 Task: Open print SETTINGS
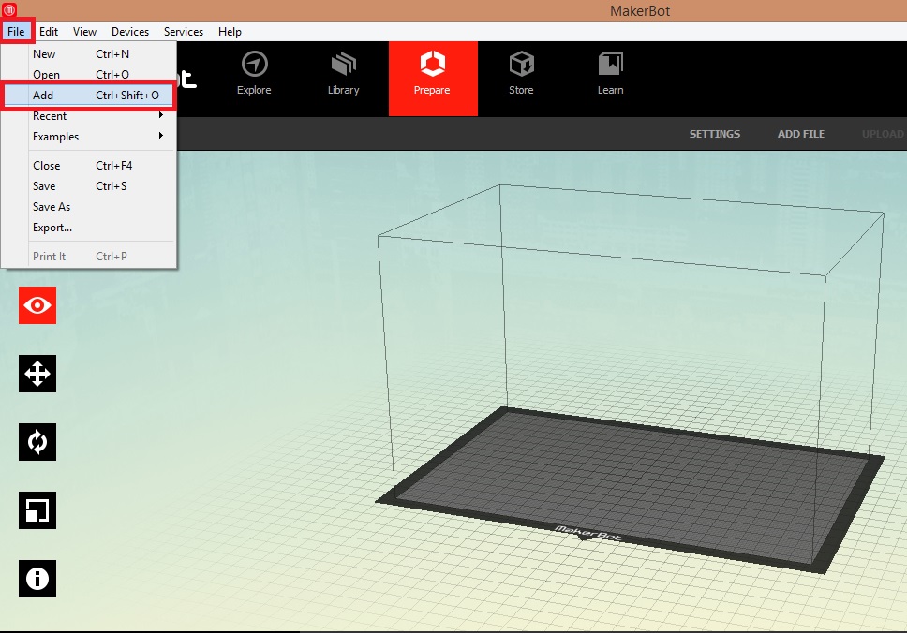[x=714, y=134]
